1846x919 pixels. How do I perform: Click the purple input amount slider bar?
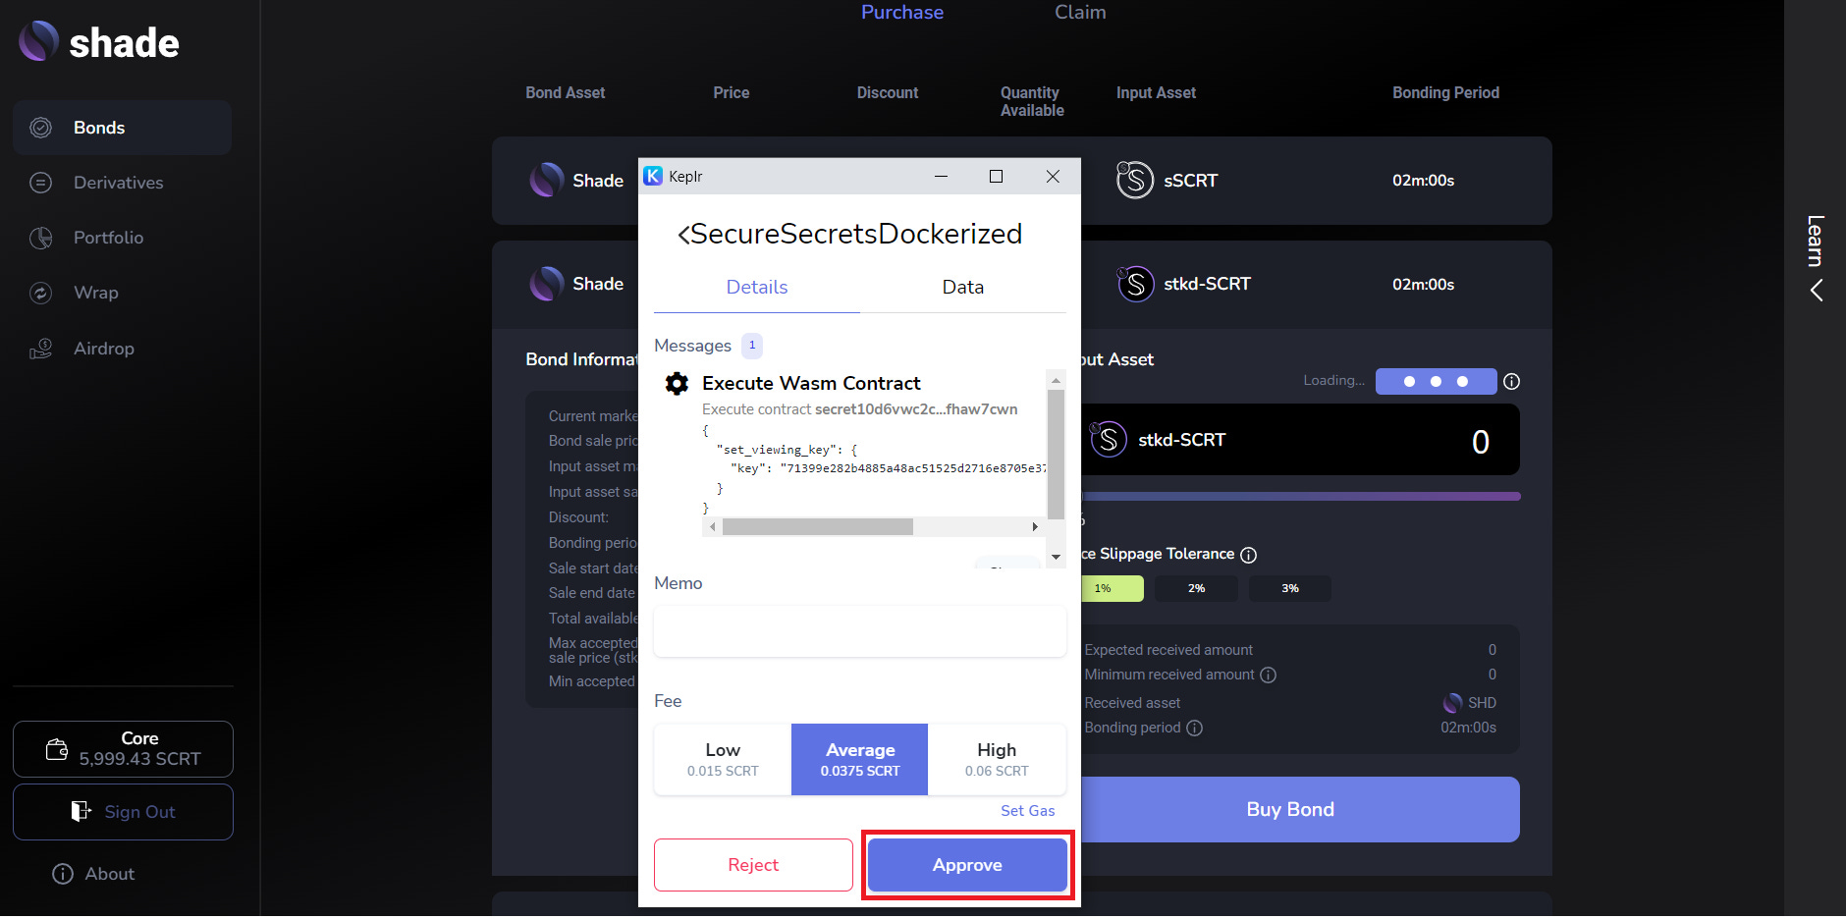point(1300,497)
